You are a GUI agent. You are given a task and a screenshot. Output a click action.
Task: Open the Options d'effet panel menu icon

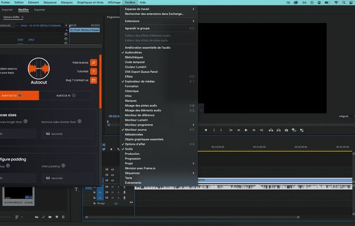tap(22, 17)
